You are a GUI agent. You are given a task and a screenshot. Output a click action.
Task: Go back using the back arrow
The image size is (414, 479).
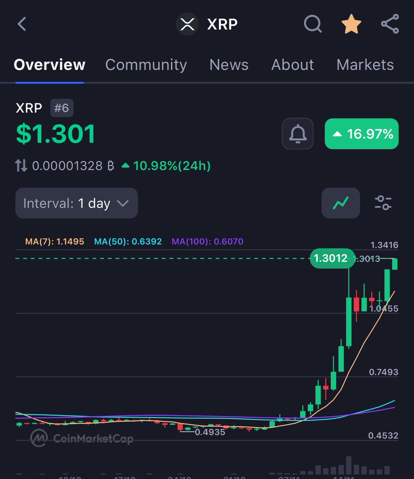(x=22, y=24)
